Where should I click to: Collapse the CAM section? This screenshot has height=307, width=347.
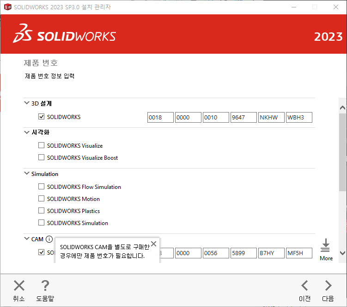tap(26, 238)
